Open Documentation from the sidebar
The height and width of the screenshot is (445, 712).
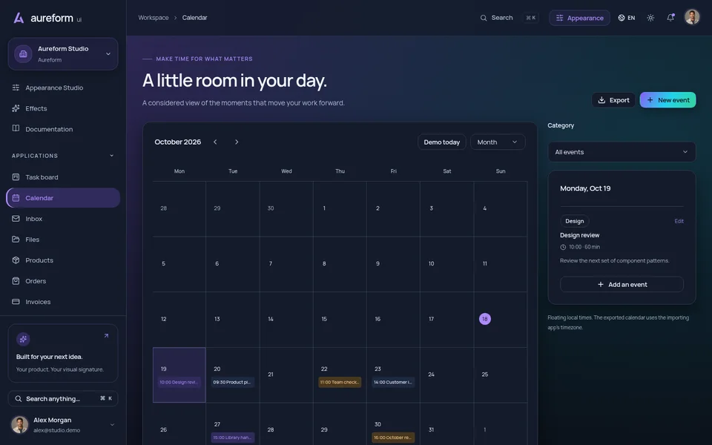[x=63, y=129]
